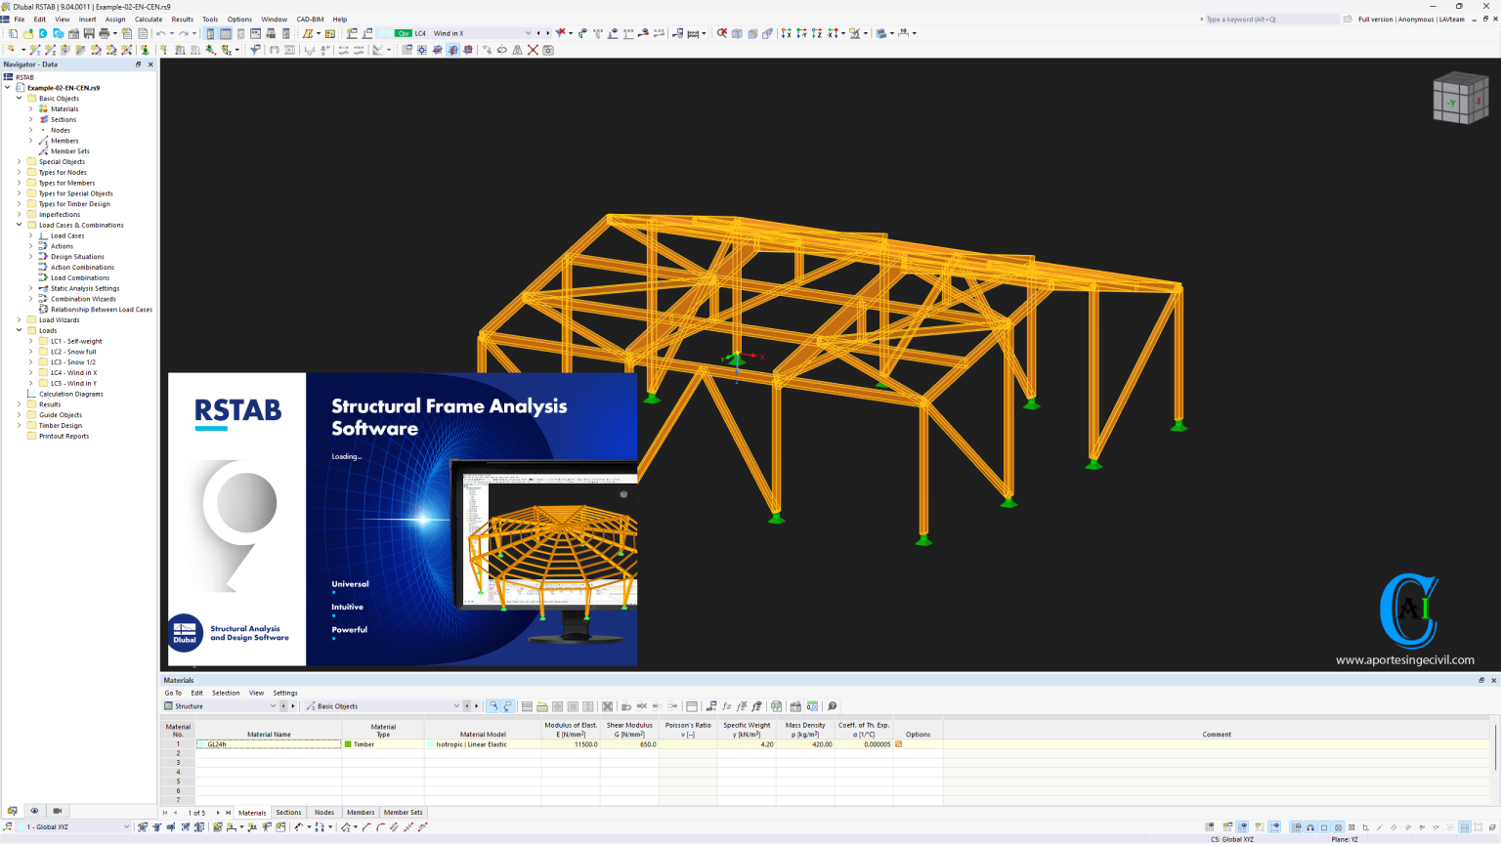The height and width of the screenshot is (844, 1501).
Task: Collapse the Load Cases & Combinations folder
Action: (x=20, y=225)
